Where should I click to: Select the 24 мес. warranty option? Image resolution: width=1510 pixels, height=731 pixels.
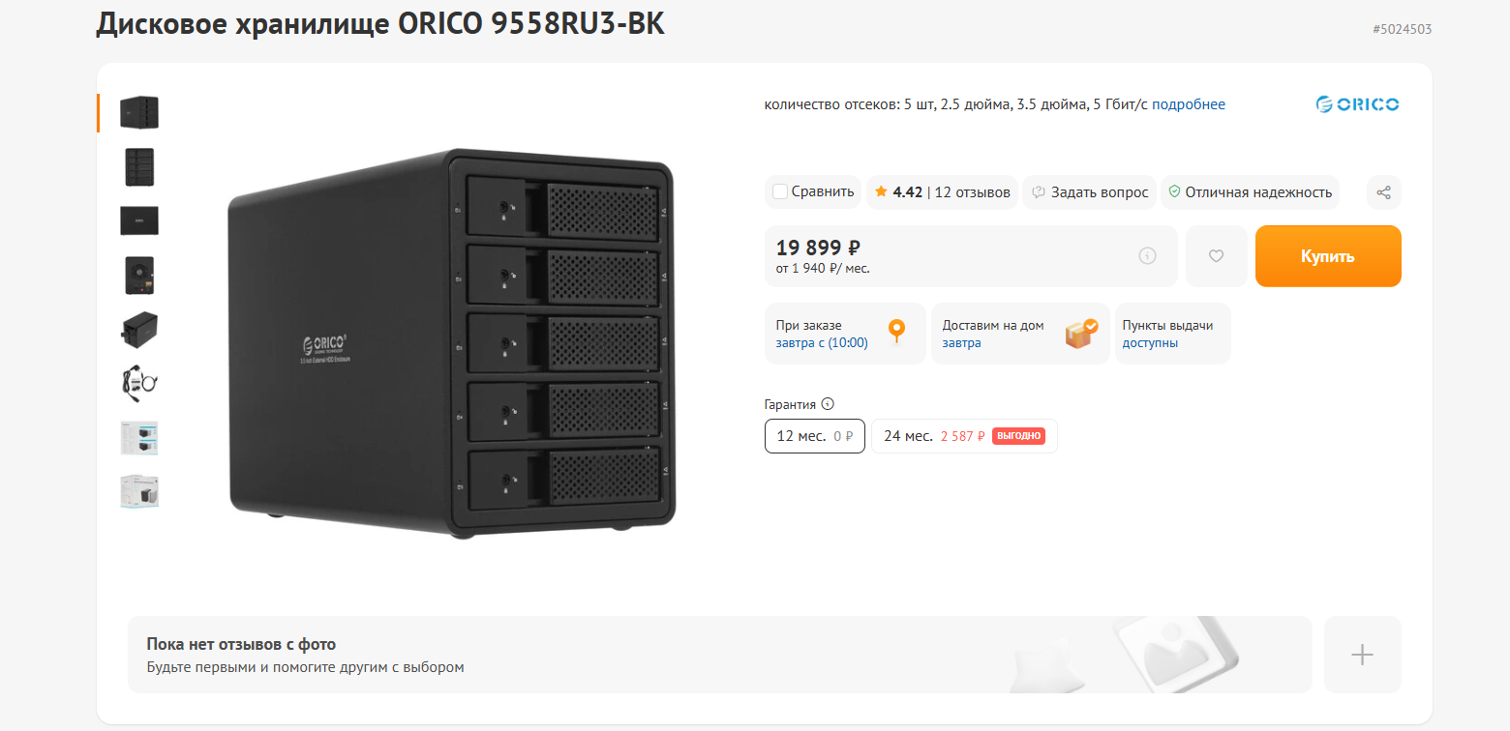click(963, 436)
